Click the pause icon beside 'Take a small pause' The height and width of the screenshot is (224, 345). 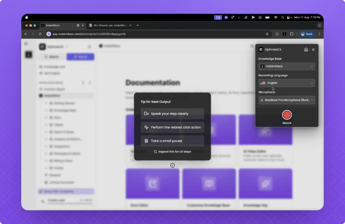pyautogui.click(x=146, y=141)
